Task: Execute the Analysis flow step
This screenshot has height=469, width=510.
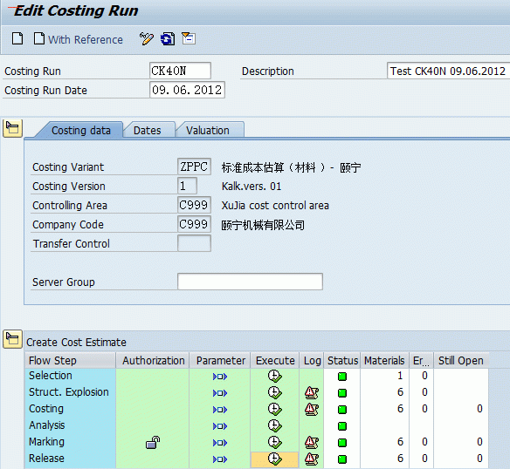Action: (274, 425)
